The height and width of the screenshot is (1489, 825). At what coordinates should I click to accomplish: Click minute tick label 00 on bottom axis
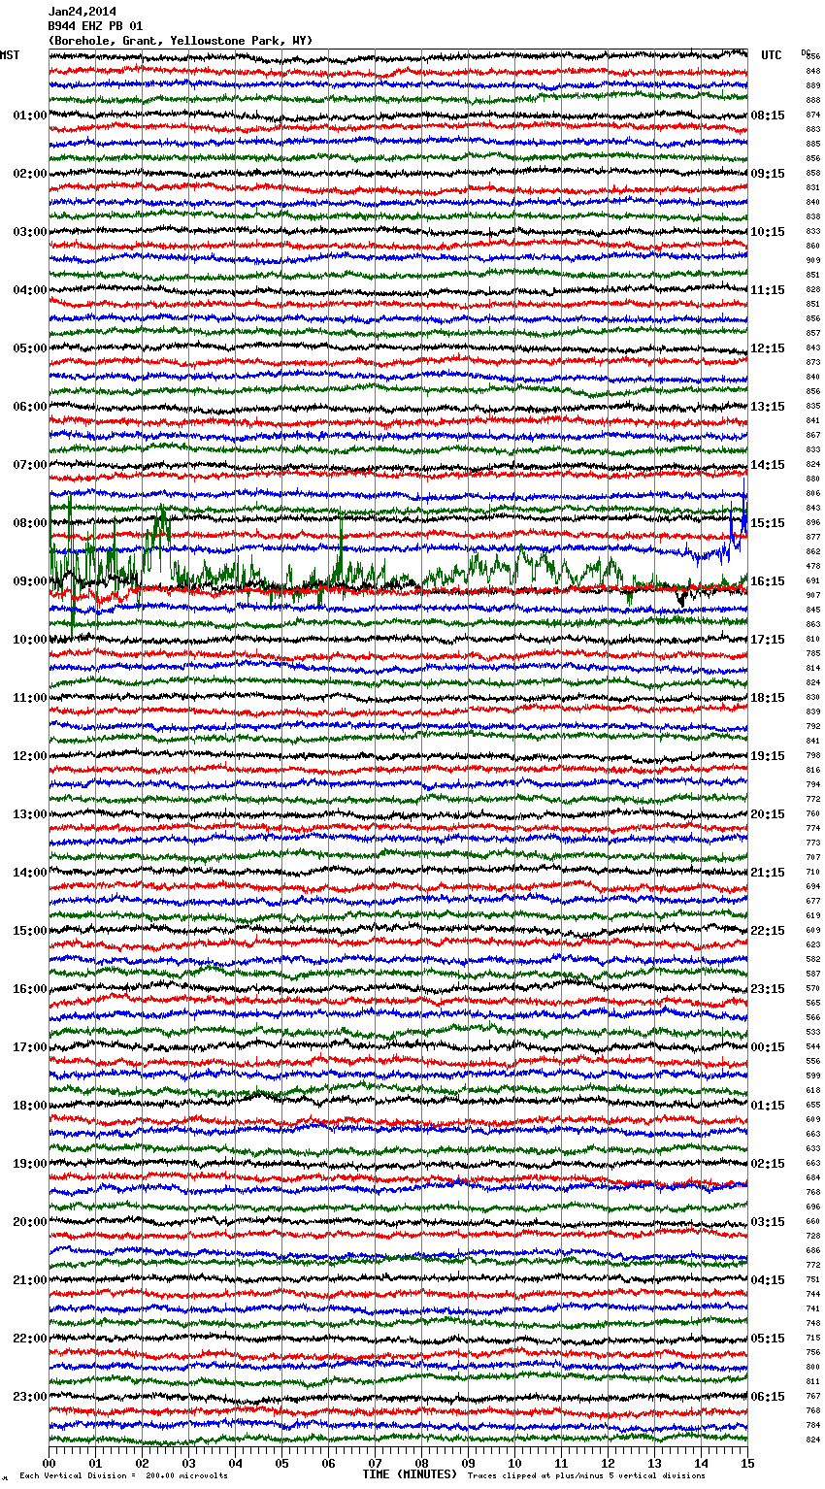(x=49, y=1463)
